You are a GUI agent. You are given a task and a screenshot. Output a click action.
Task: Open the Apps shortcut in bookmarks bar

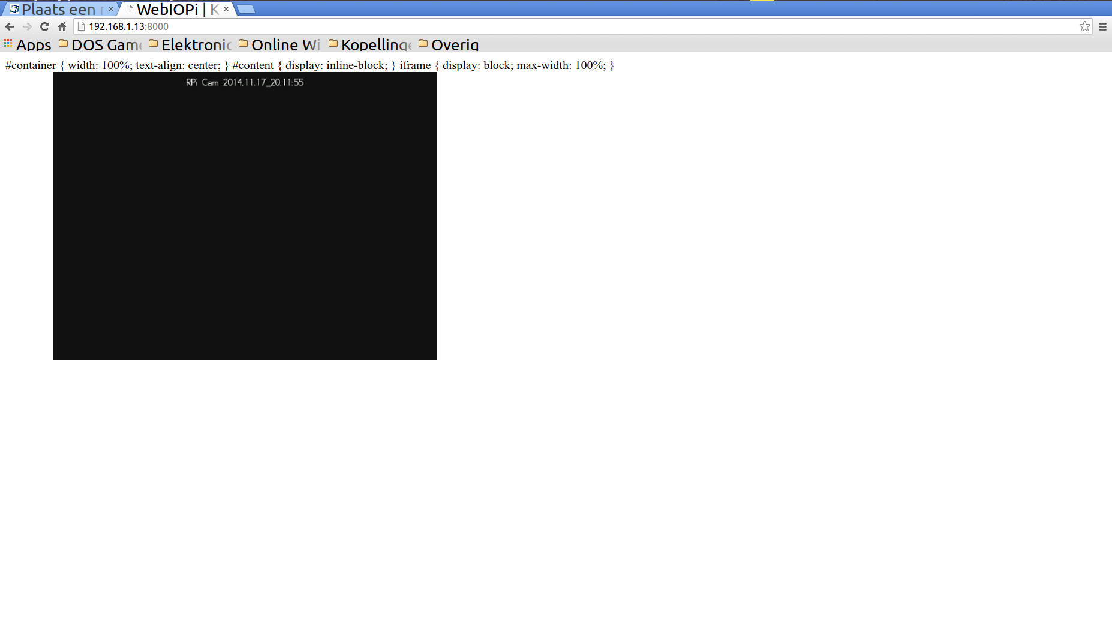click(x=28, y=45)
